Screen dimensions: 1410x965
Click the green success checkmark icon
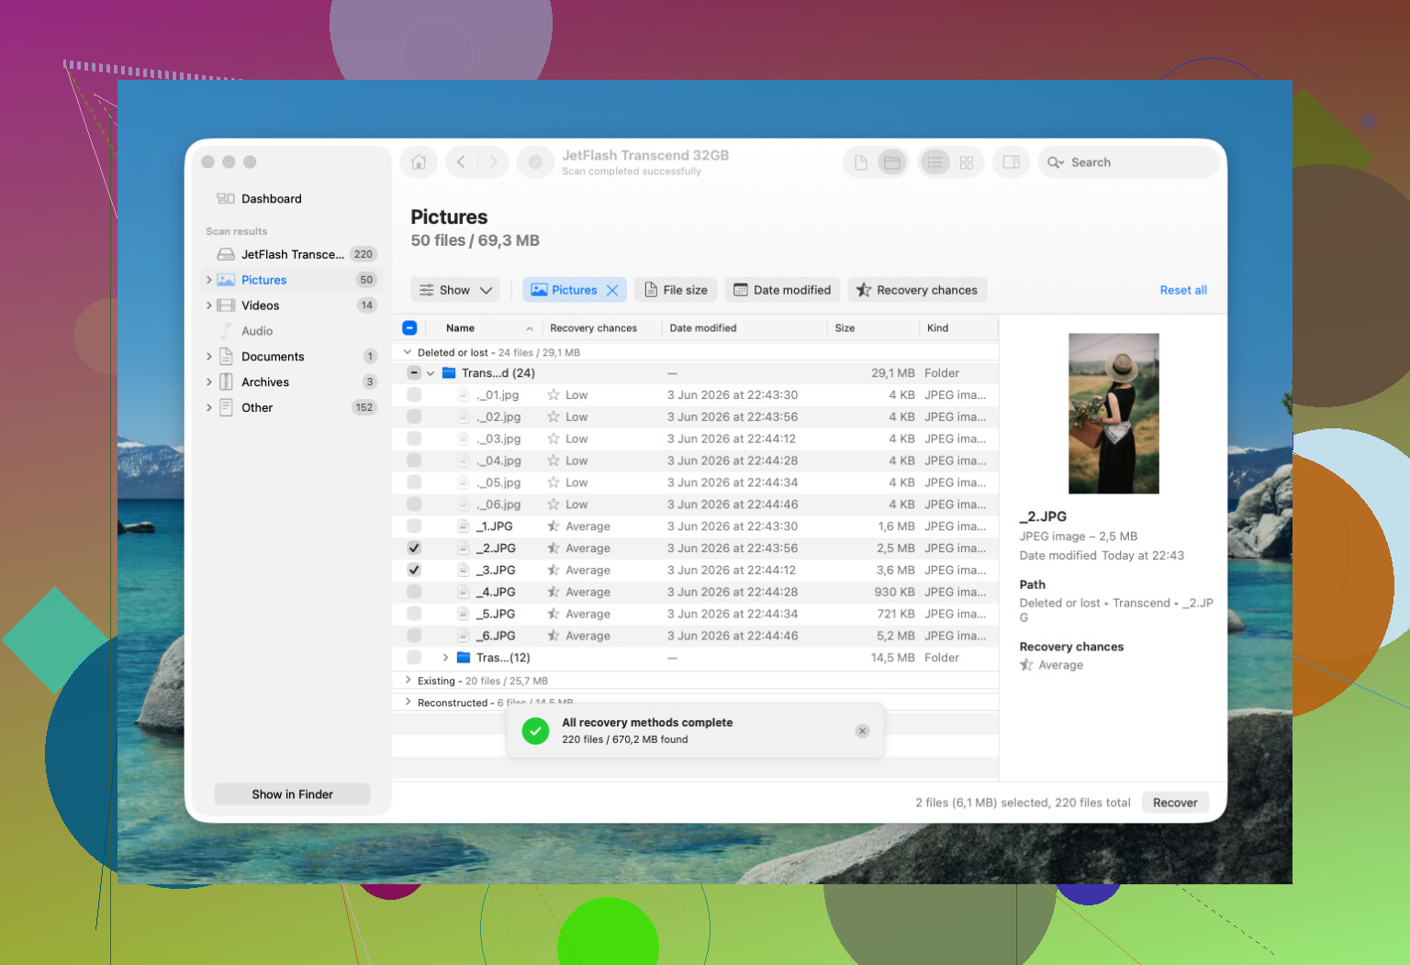pos(535,731)
